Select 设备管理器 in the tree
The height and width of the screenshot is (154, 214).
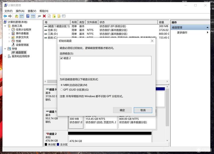point(22,45)
